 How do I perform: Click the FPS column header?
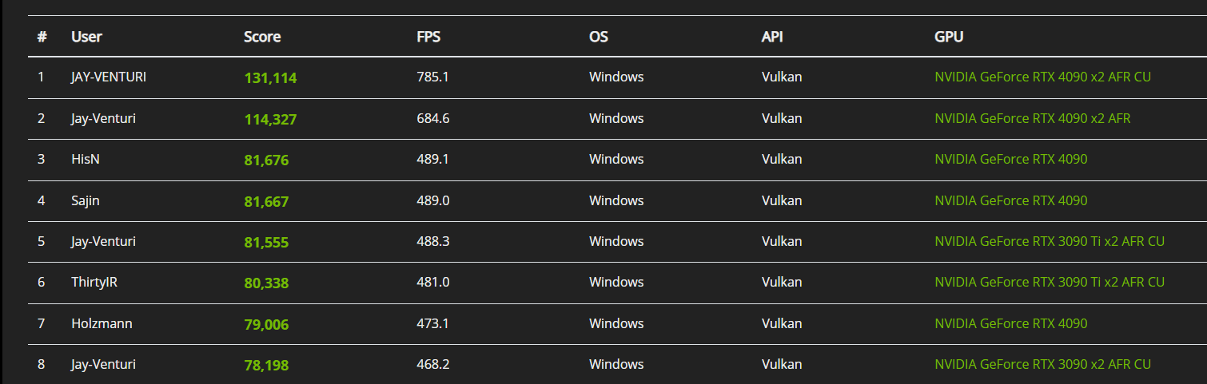(x=428, y=37)
